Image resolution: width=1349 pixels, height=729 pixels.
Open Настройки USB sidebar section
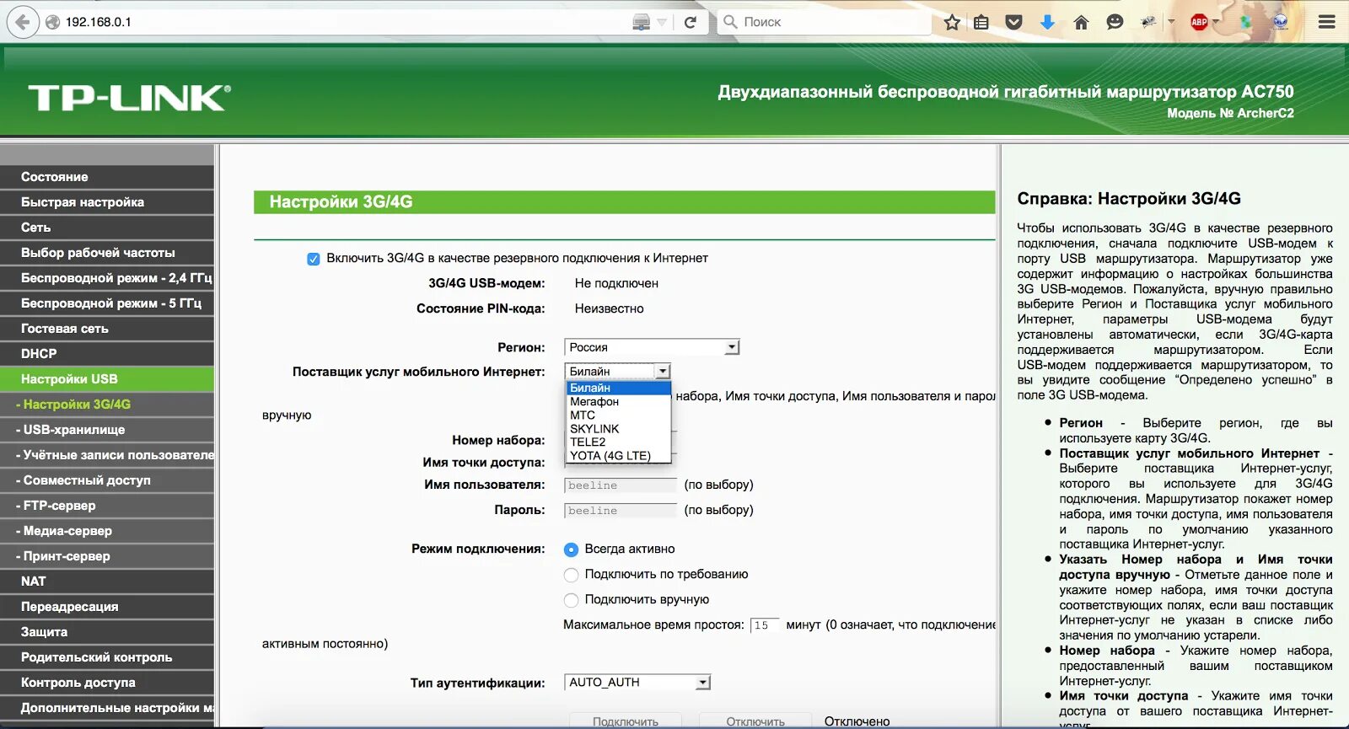(107, 379)
